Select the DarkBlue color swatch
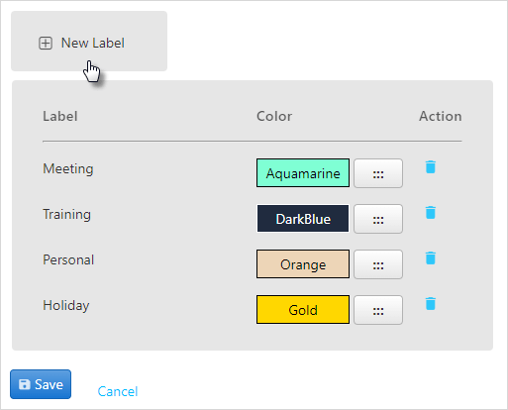Image resolution: width=508 pixels, height=410 pixels. point(303,219)
